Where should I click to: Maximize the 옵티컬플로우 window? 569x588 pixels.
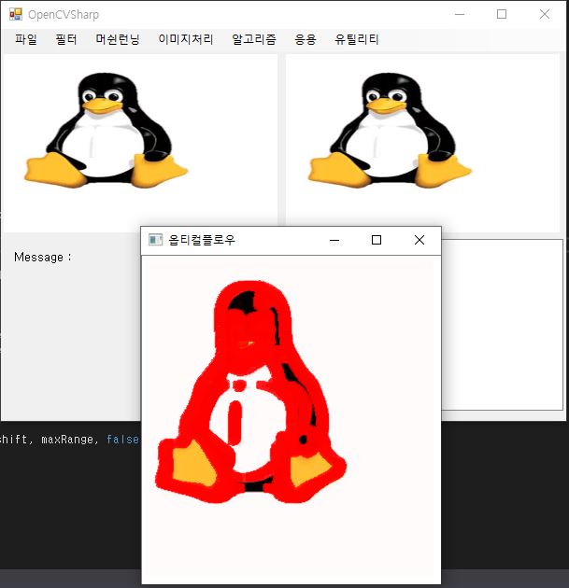click(377, 240)
